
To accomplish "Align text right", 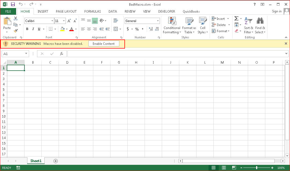I will [x=95, y=29].
